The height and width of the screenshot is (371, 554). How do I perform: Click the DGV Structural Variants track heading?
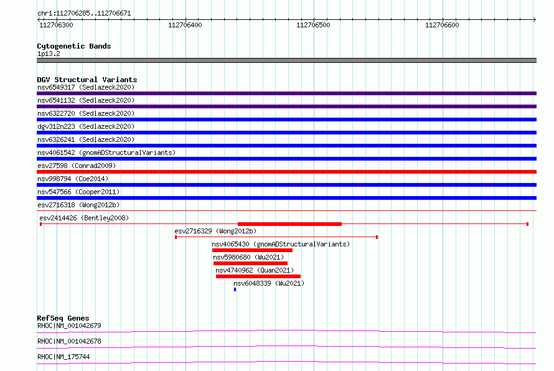87,80
